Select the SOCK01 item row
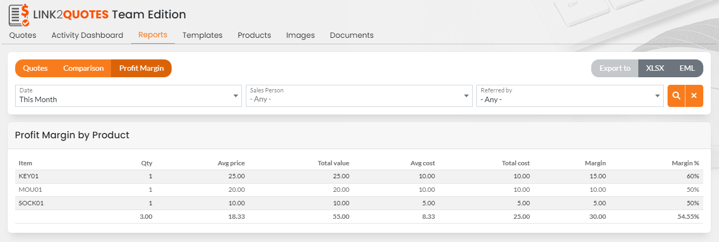Image resolution: width=719 pixels, height=242 pixels. 359,203
